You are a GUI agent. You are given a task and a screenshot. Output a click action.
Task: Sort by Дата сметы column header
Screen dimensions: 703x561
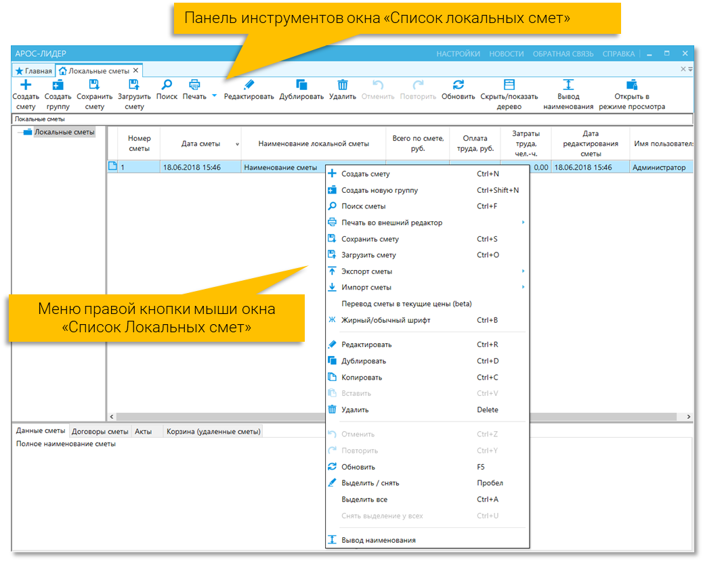200,144
